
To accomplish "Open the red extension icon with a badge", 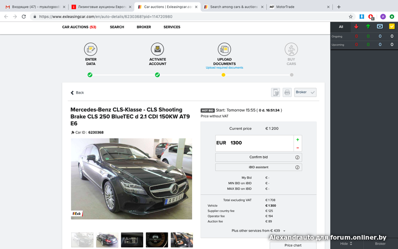I will (x=371, y=17).
